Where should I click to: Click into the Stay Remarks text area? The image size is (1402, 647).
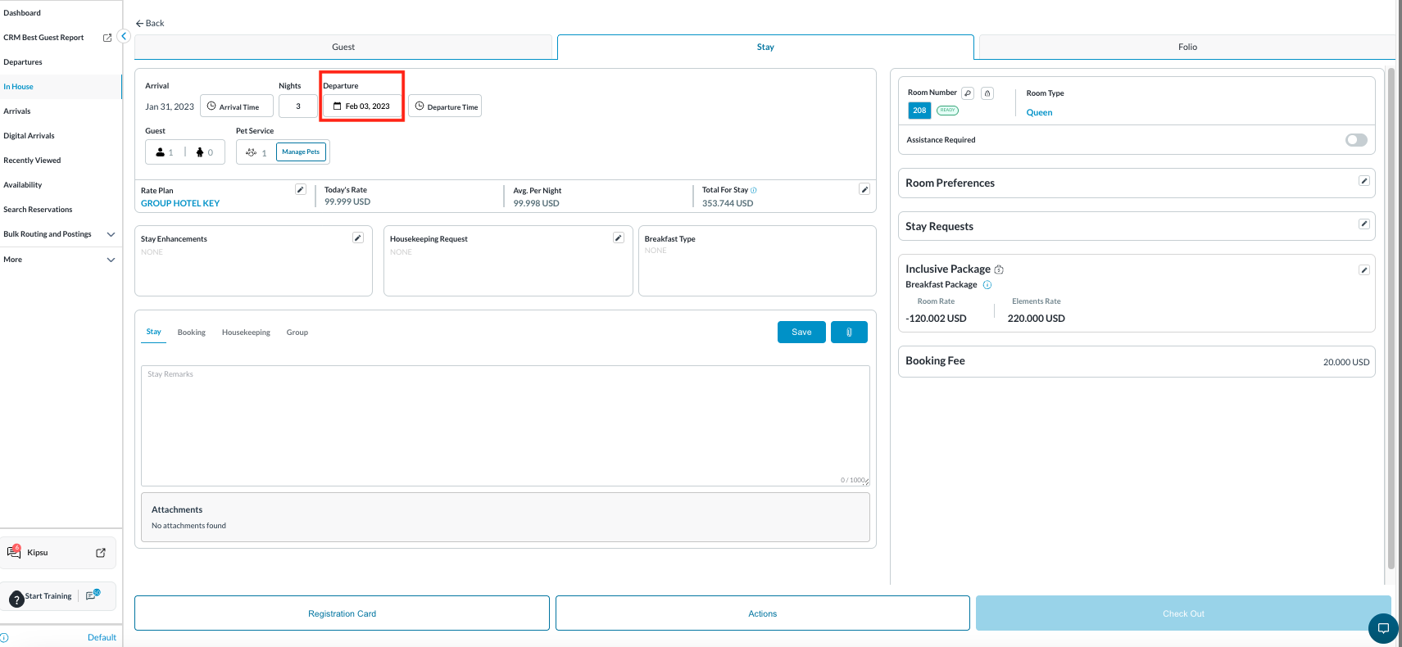coord(505,426)
